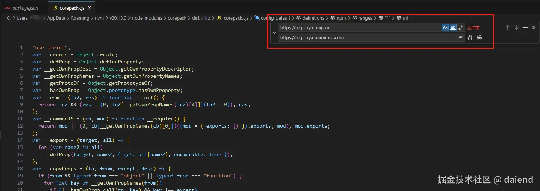Image resolution: width=540 pixels, height=191 pixels.
Task: Open AppData breadcrumb segment
Action: click(x=56, y=18)
